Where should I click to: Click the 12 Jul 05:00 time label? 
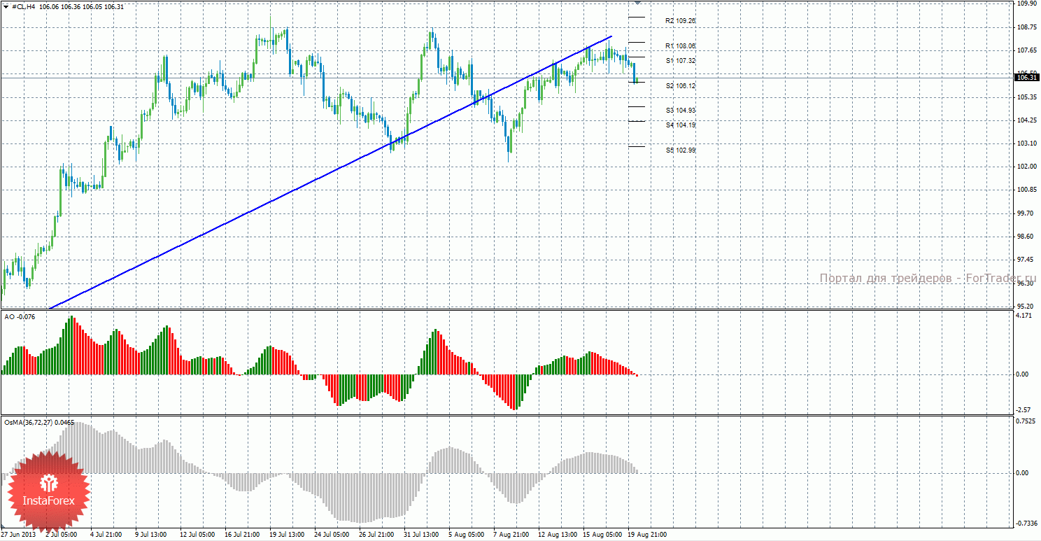[x=197, y=535]
